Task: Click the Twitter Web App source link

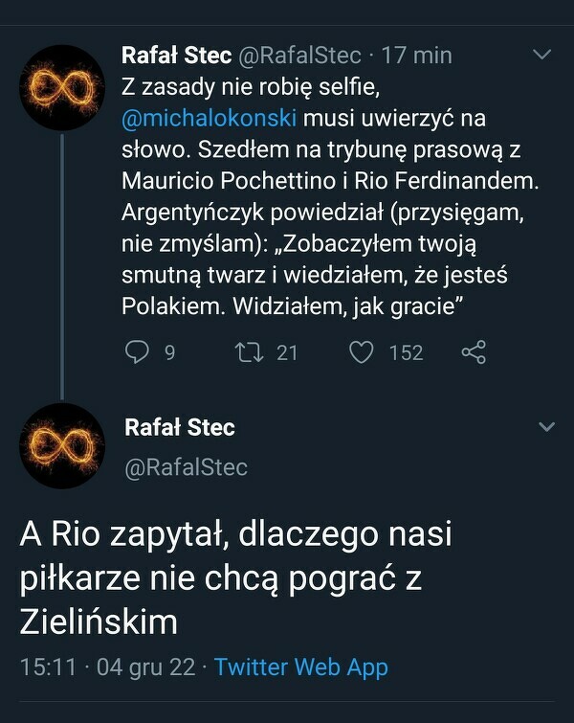Action: pyautogui.click(x=301, y=667)
